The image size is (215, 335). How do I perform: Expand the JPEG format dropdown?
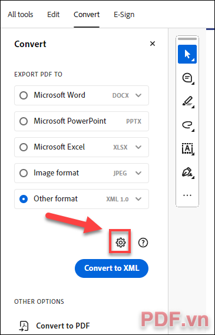click(x=138, y=173)
